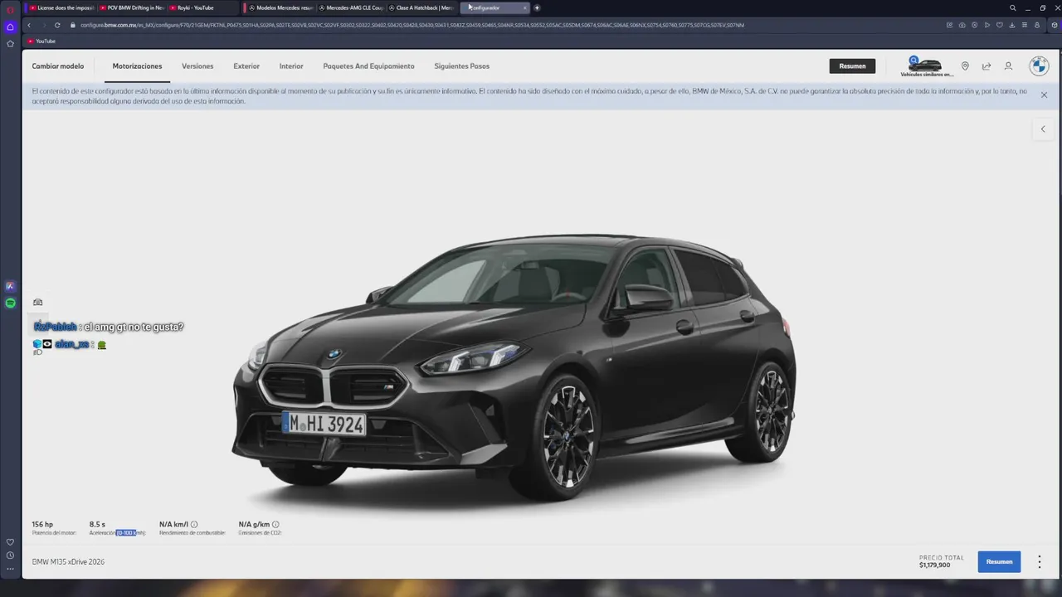1062x597 pixels.
Task: Open the Cambiar modelo link
Action: tap(58, 66)
